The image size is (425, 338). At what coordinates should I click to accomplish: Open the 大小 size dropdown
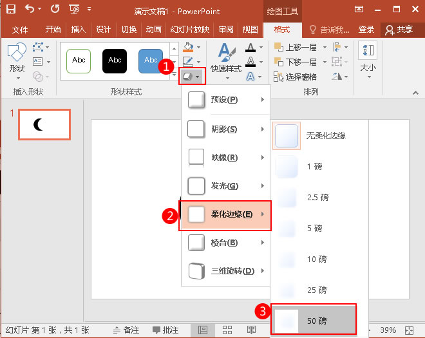(368, 58)
